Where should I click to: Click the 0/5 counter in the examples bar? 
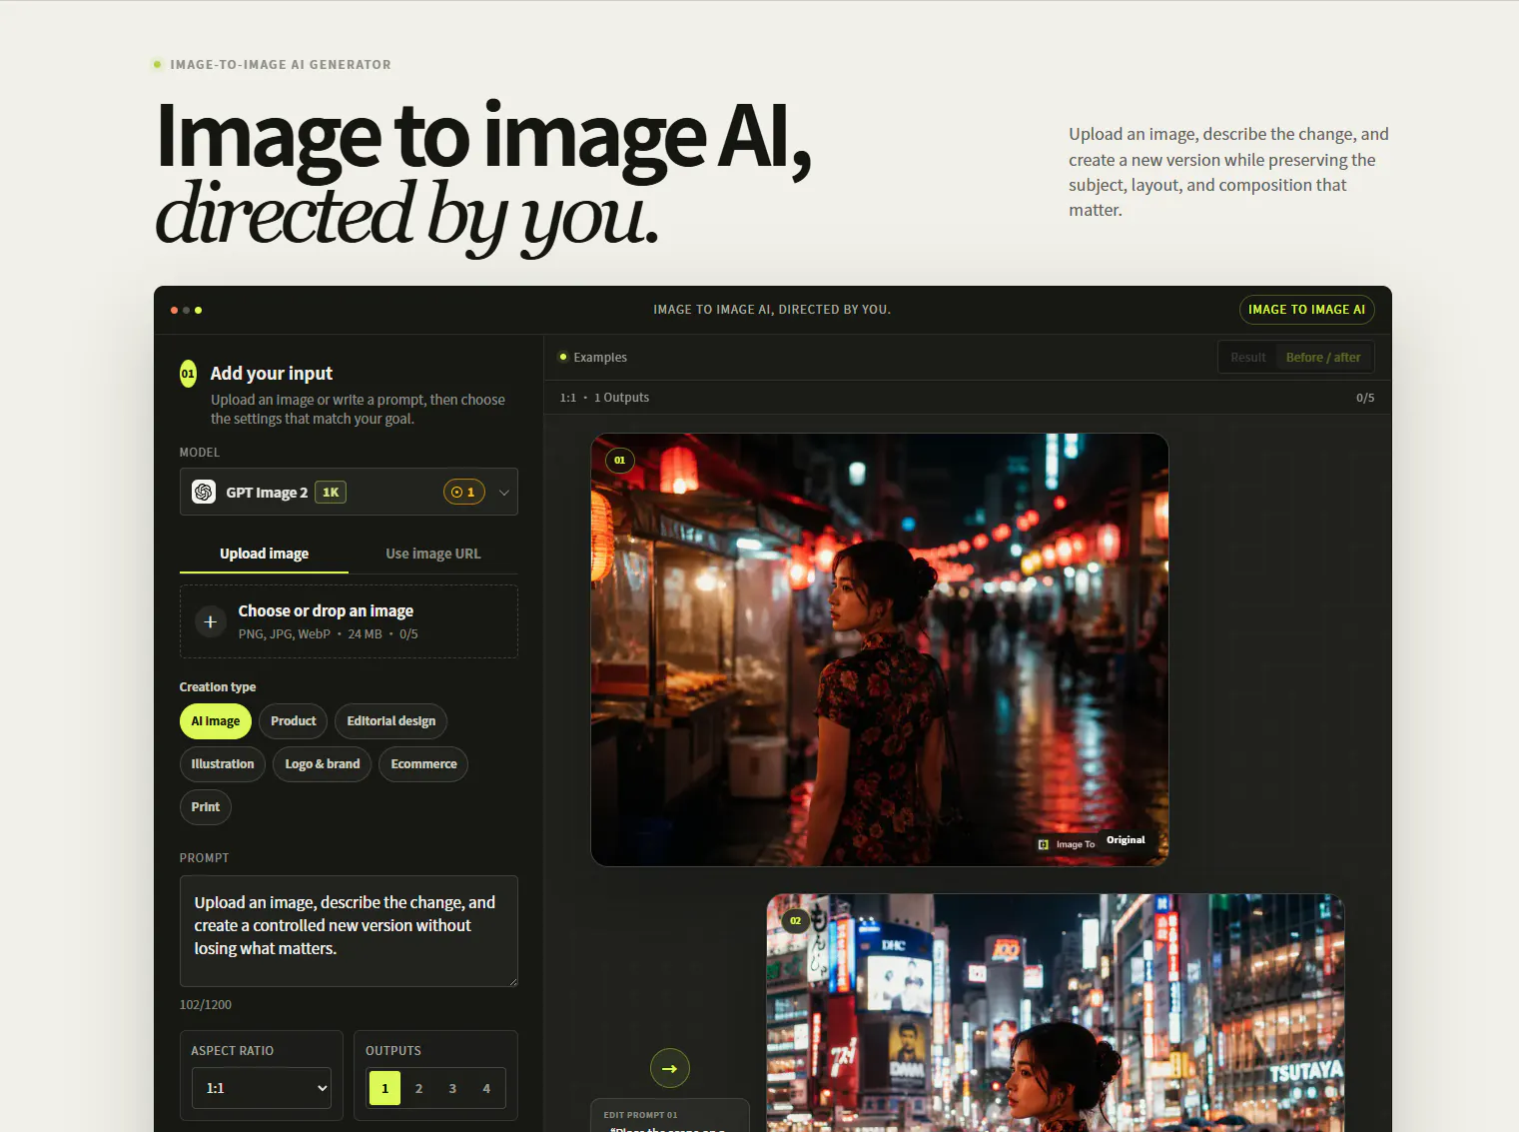(1365, 398)
